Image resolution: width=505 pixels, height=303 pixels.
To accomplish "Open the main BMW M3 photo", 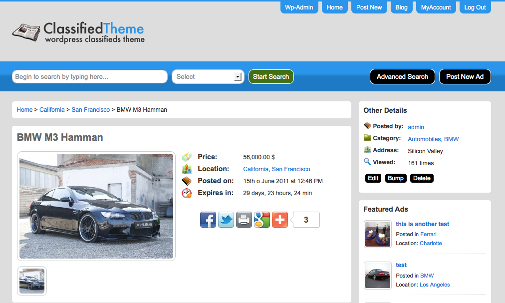I will point(96,206).
